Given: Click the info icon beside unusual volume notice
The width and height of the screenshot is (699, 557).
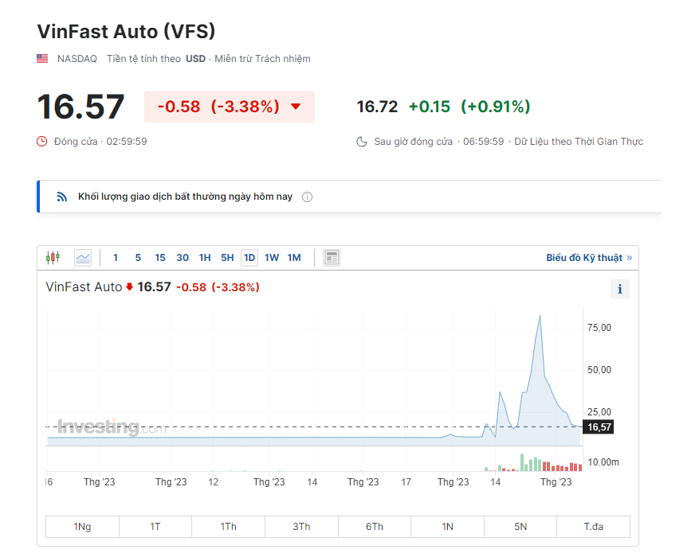Looking at the screenshot, I should [x=307, y=197].
